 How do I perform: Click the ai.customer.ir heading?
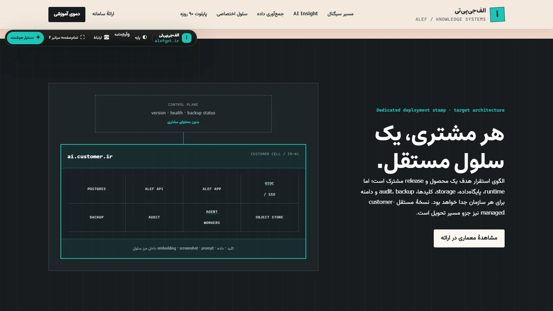(90, 157)
